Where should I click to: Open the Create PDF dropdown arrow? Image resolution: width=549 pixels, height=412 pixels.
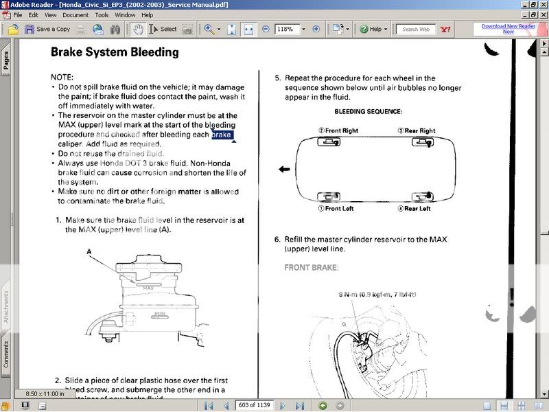(x=347, y=29)
